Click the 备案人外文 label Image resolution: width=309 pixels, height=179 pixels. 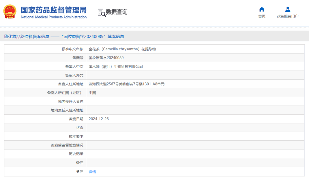[x=74, y=75]
